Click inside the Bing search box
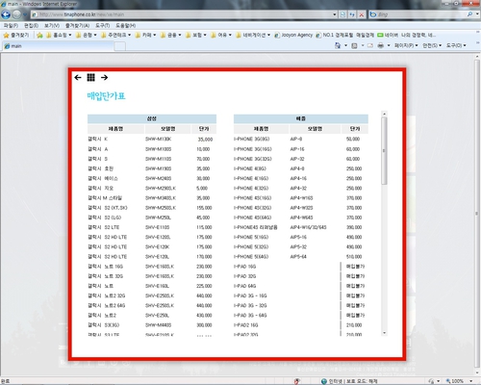481x385 pixels. [420, 14]
